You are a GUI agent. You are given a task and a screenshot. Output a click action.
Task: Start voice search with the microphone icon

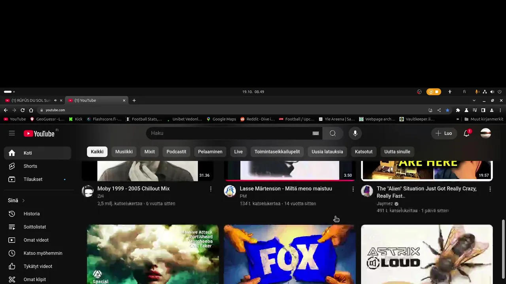355,133
